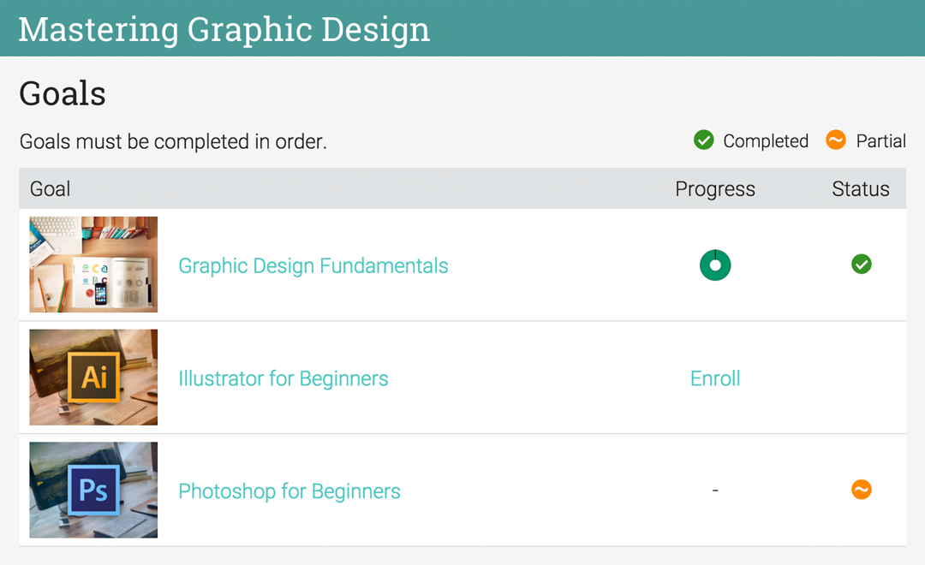Click the Ai logo icon on Illustrator thumbnail

94,378
